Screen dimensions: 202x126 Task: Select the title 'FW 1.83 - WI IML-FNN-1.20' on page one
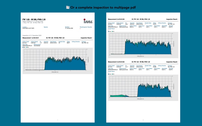point(34,19)
